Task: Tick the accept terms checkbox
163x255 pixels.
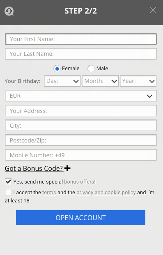Action: click(8, 192)
